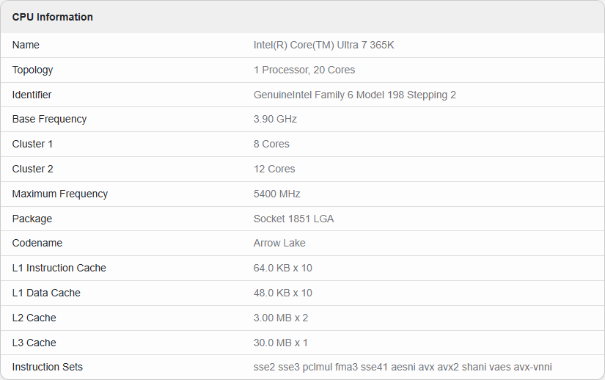Select the 5400 MHz value

click(277, 194)
